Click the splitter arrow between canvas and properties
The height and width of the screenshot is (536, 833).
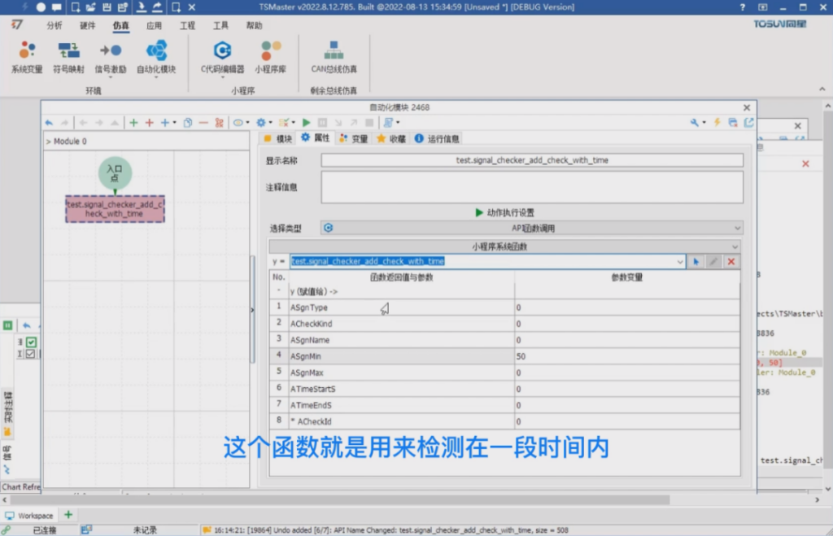252,310
